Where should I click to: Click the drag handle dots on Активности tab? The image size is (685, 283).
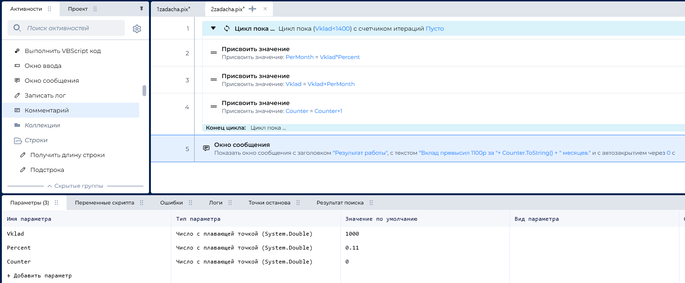pos(50,9)
